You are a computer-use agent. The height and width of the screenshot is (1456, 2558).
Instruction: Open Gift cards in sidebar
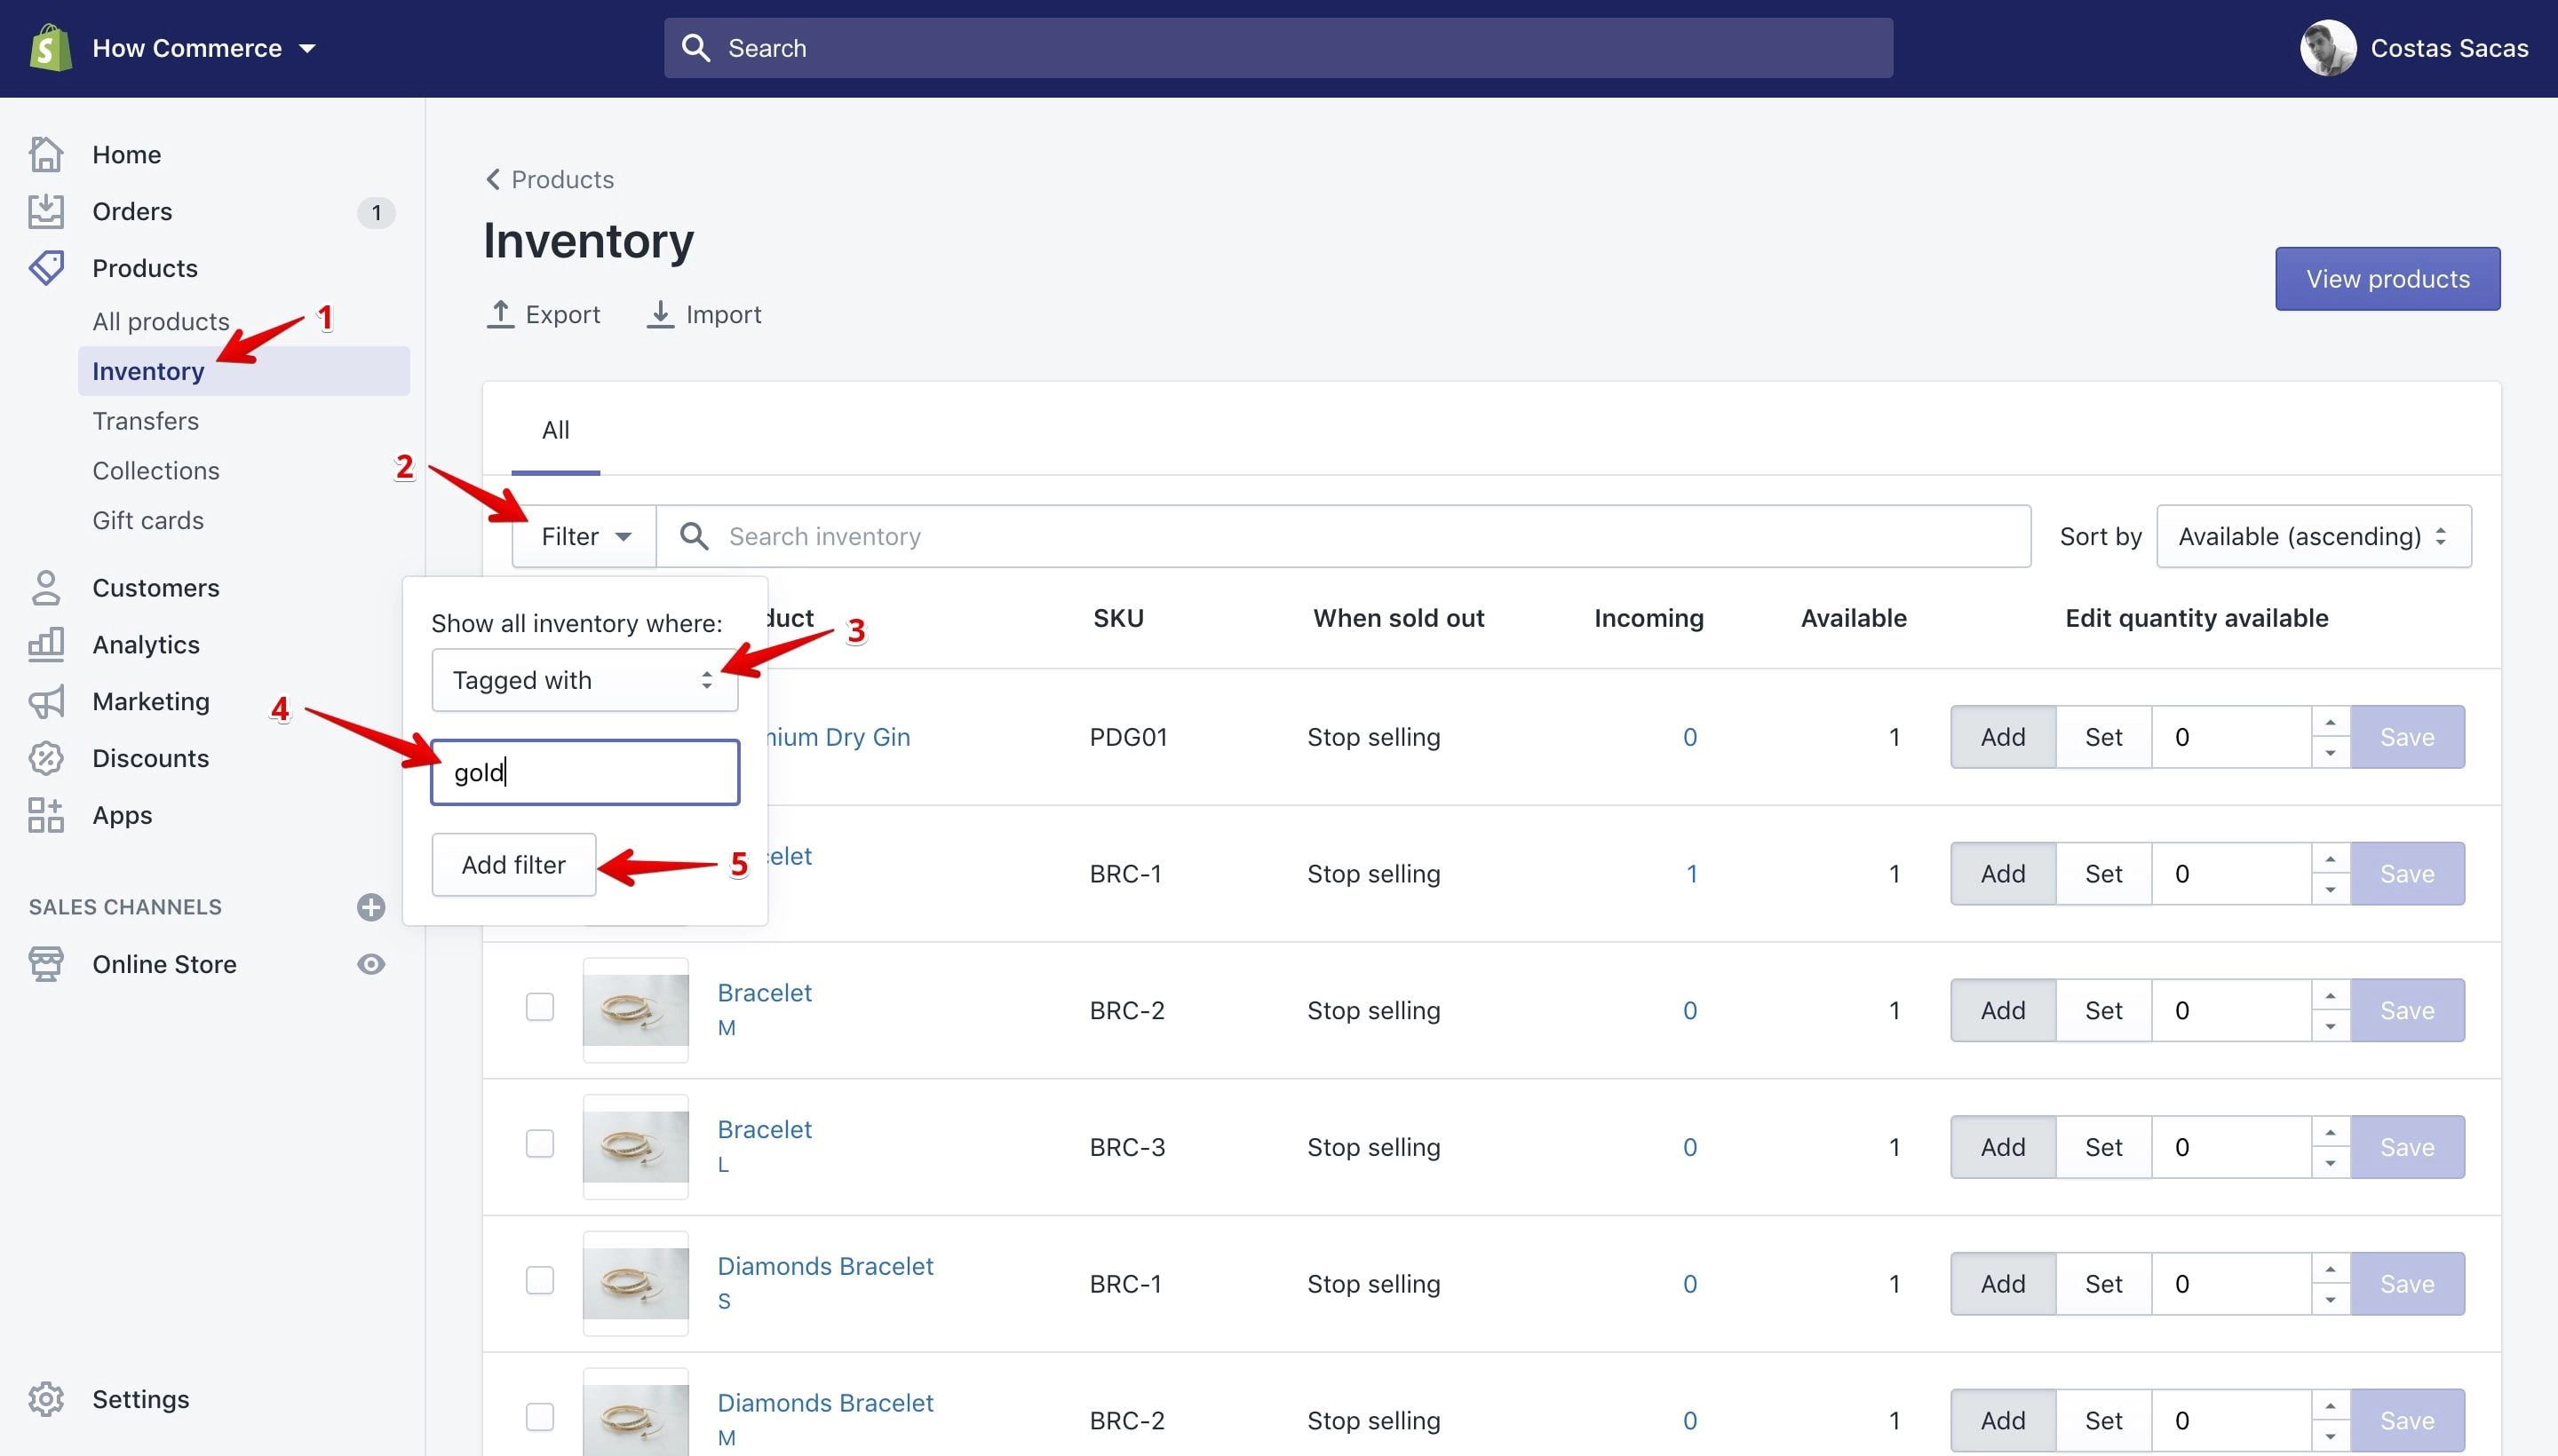(148, 520)
